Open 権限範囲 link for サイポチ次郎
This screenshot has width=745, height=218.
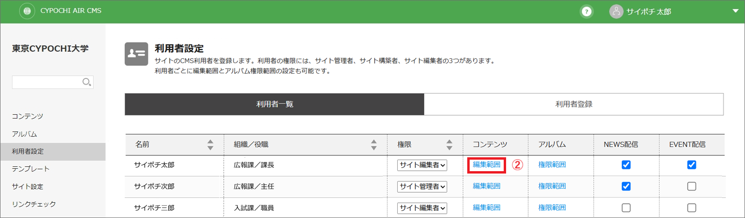pos(552,186)
